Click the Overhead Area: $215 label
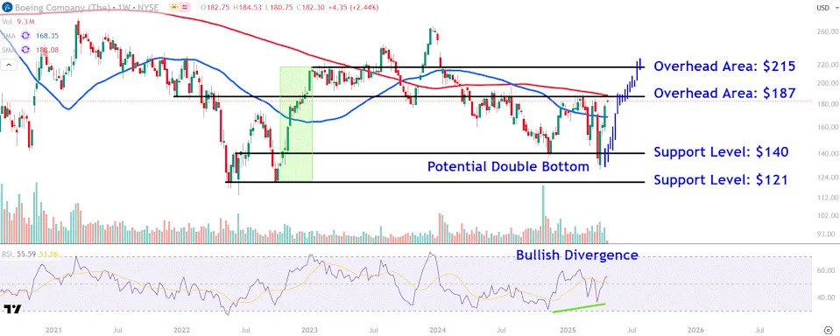Image resolution: width=840 pixels, height=336 pixels. (x=724, y=66)
